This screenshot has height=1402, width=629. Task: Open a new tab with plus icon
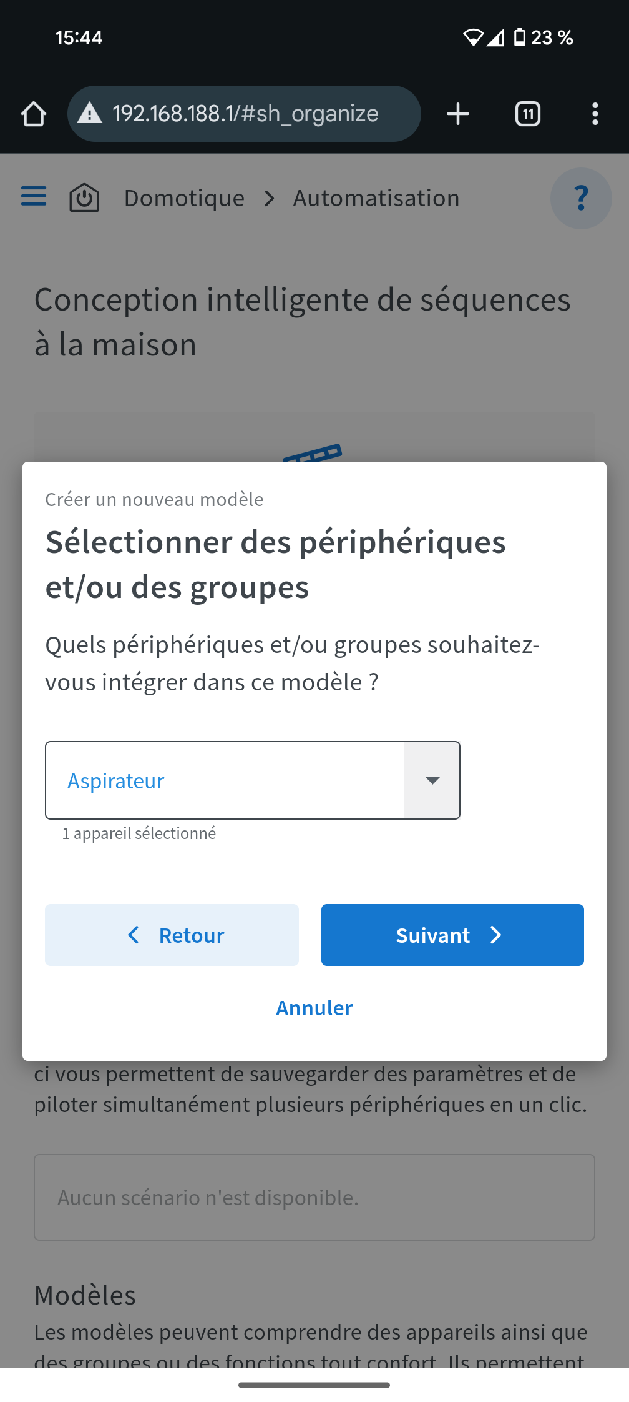pyautogui.click(x=458, y=114)
